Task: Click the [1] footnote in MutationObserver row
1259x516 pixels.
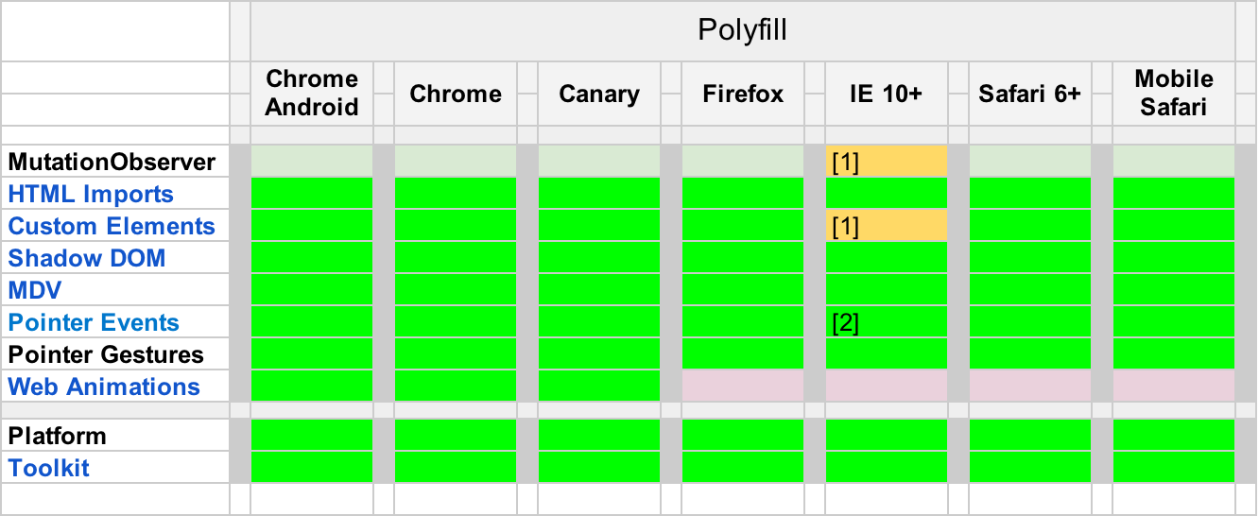Action: (x=845, y=163)
